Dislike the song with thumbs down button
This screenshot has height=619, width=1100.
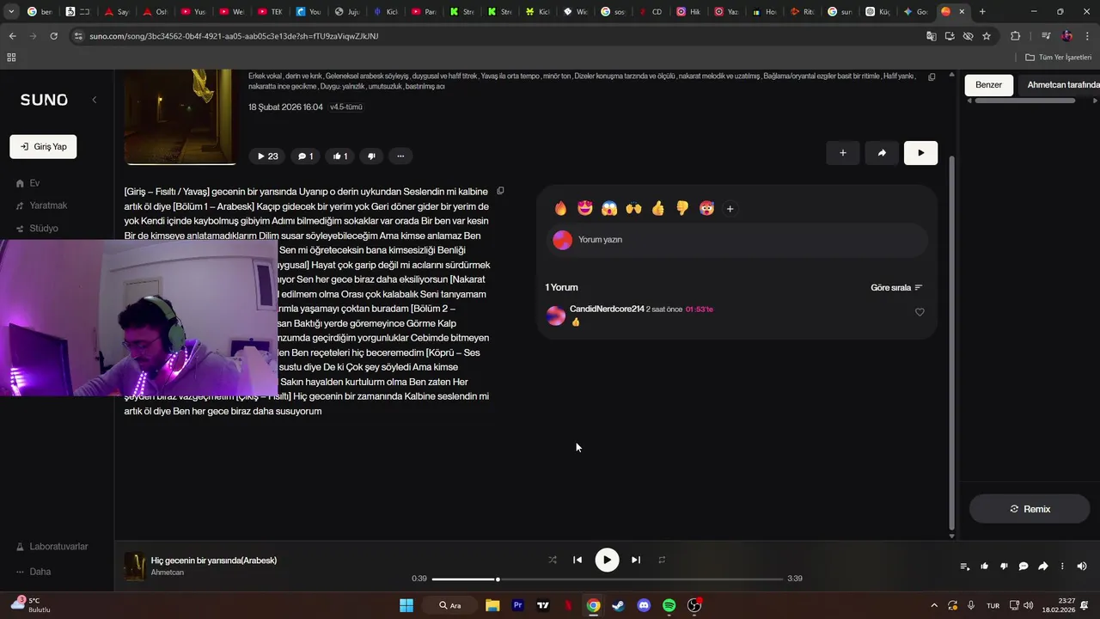(x=371, y=156)
